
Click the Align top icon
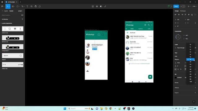click(185, 14)
